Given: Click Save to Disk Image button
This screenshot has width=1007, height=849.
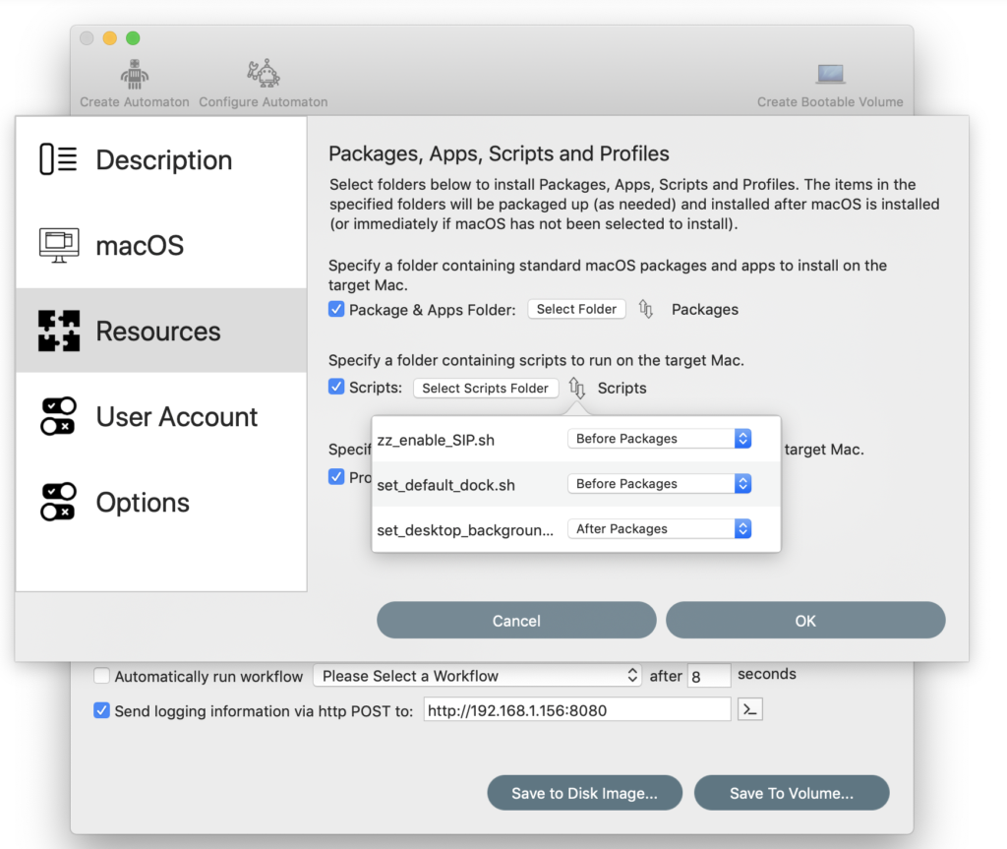Looking at the screenshot, I should 584,793.
